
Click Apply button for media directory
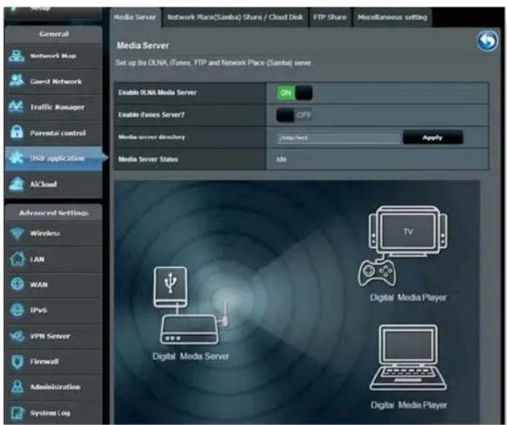(432, 138)
